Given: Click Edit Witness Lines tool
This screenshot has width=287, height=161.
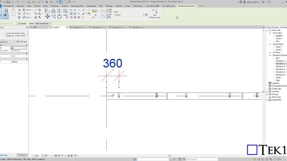Looking at the screenshot, I should [x=155, y=13].
